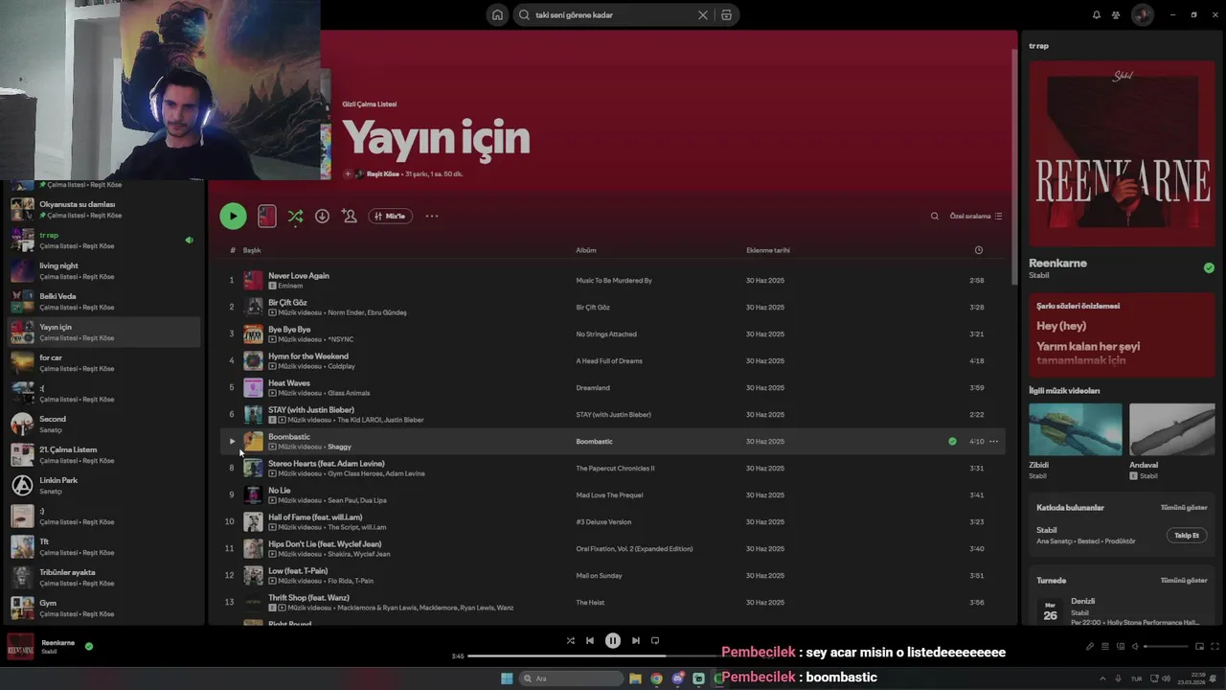Show all Katkıda bulunanlar credits

(1184, 508)
